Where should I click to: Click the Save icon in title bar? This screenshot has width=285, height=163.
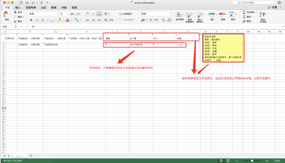coord(27,2)
